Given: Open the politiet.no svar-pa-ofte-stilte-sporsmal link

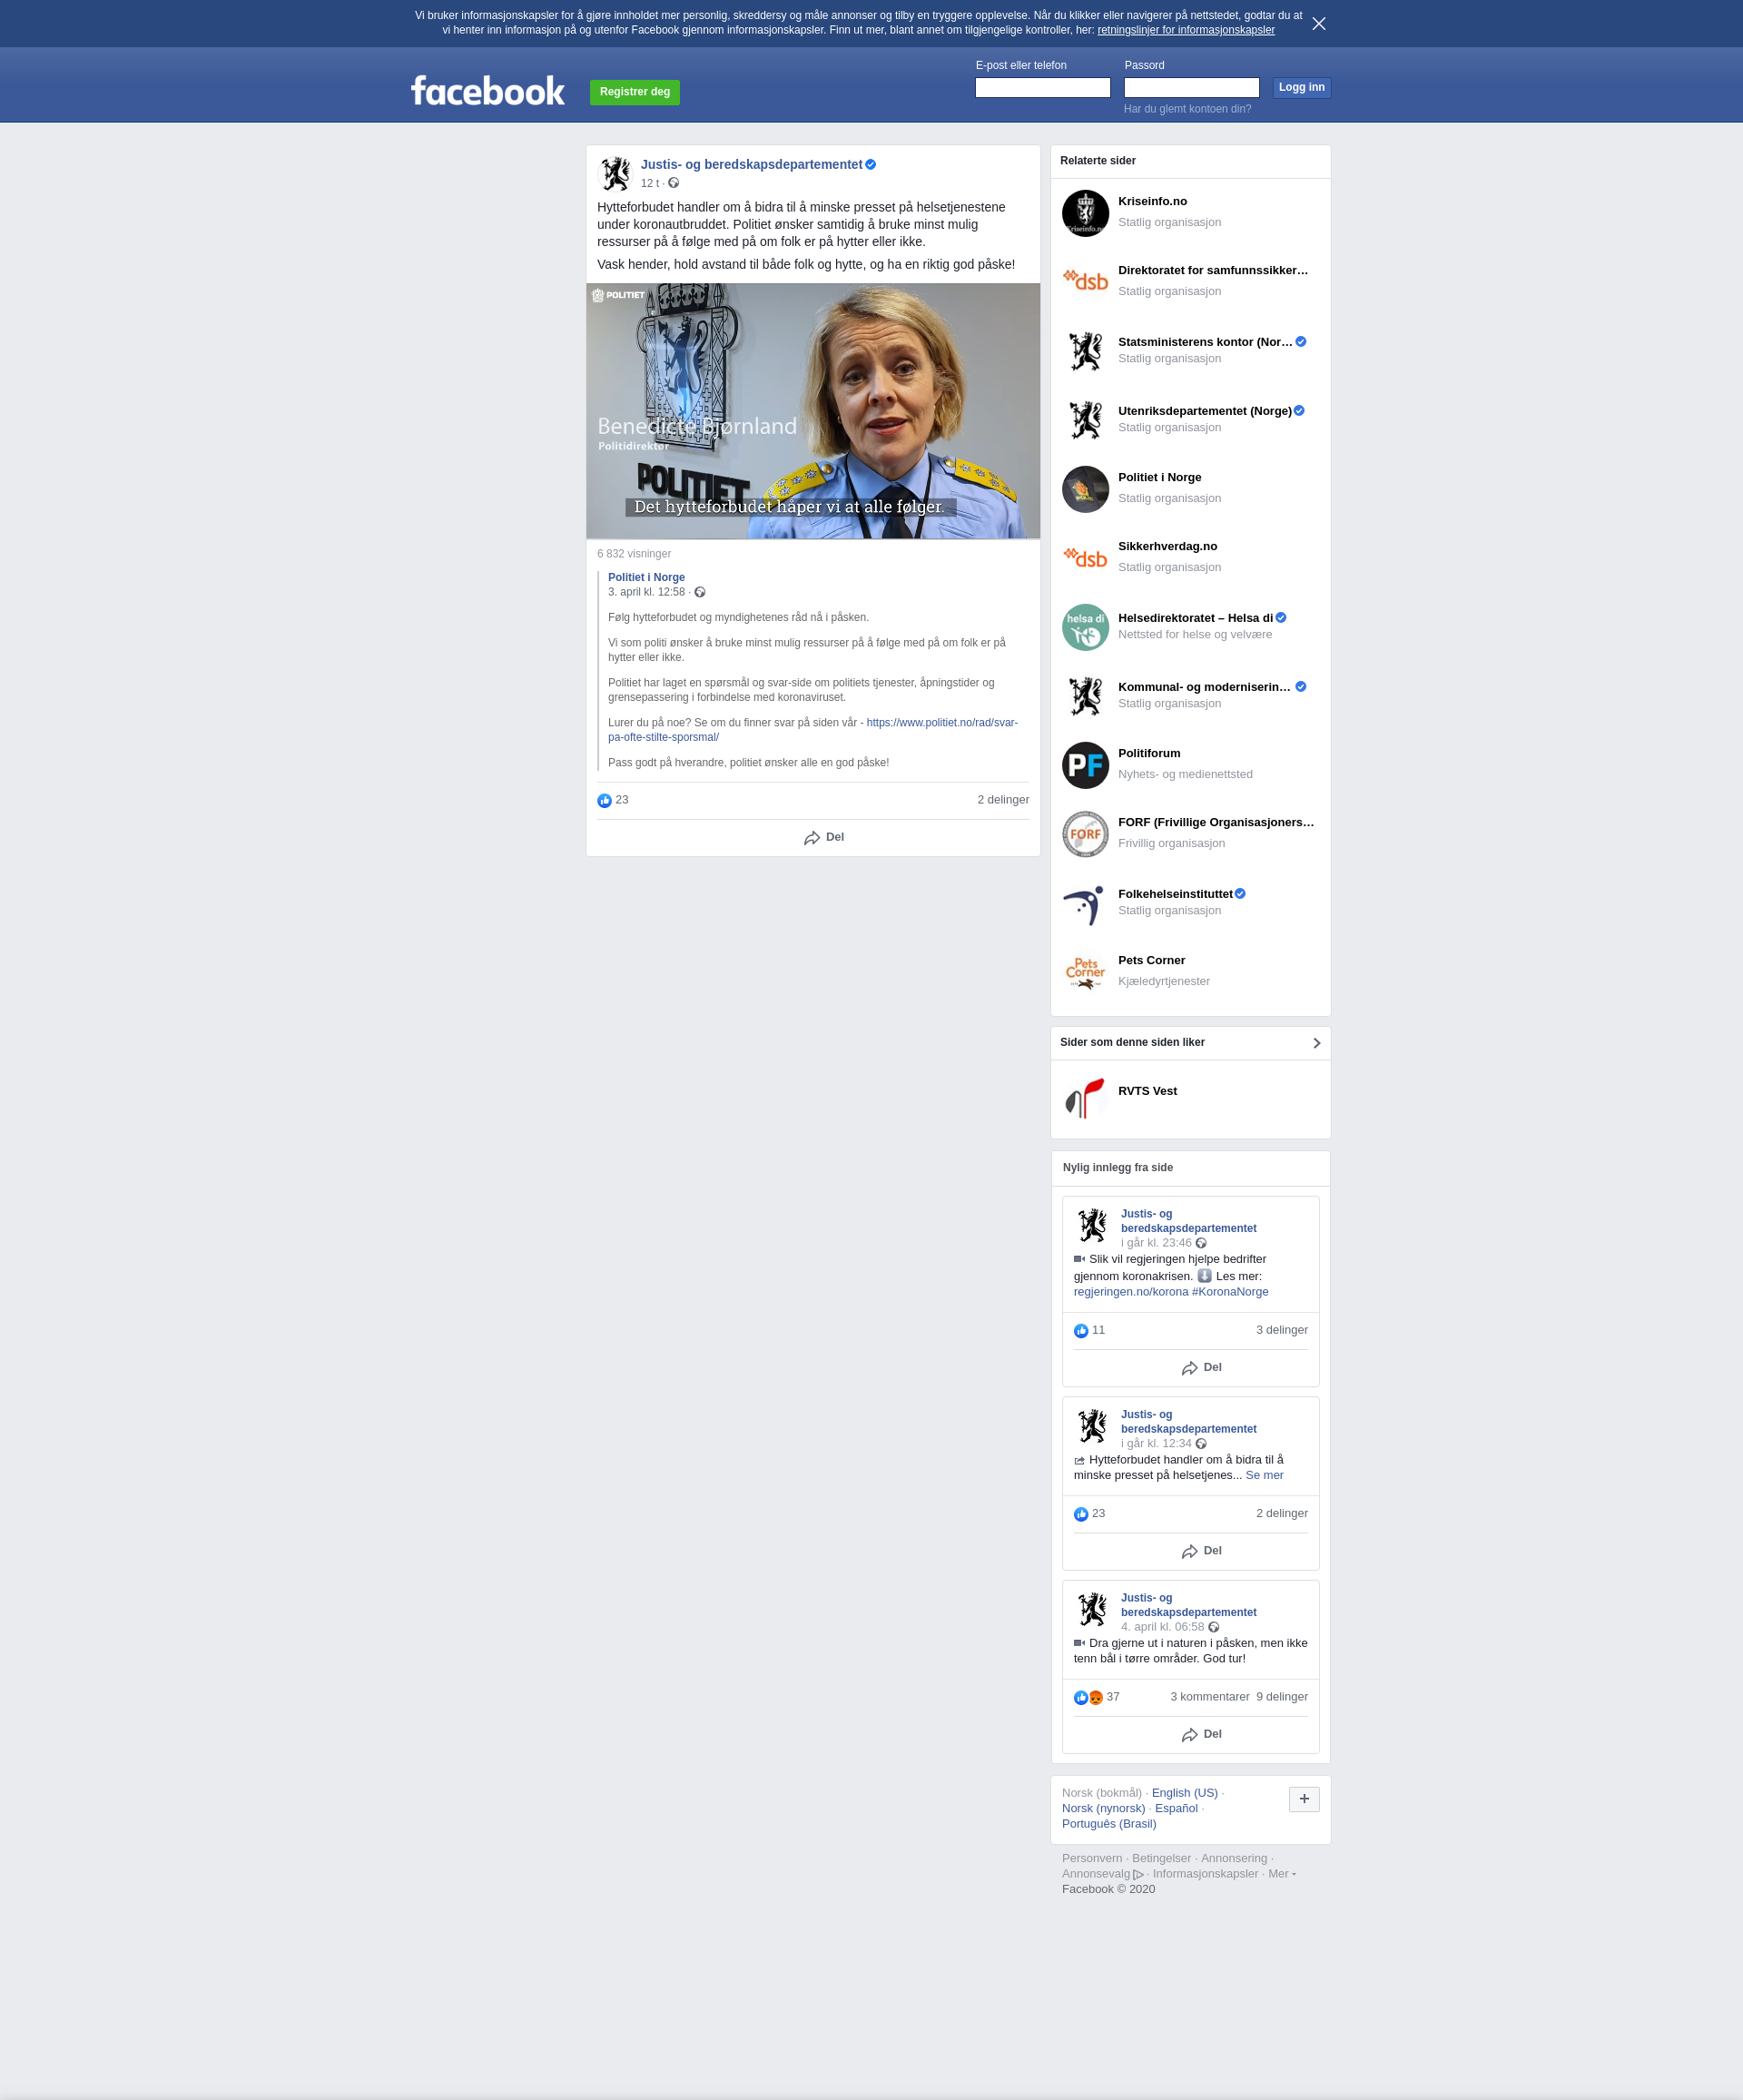Looking at the screenshot, I should tap(813, 730).
